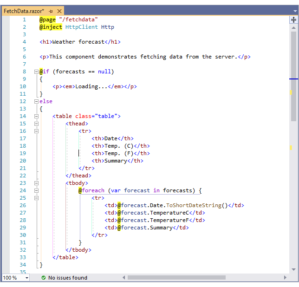Viewport: 299px width, 287px height.
Task: Collapse the header tr on line 16
Action: coord(36,131)
